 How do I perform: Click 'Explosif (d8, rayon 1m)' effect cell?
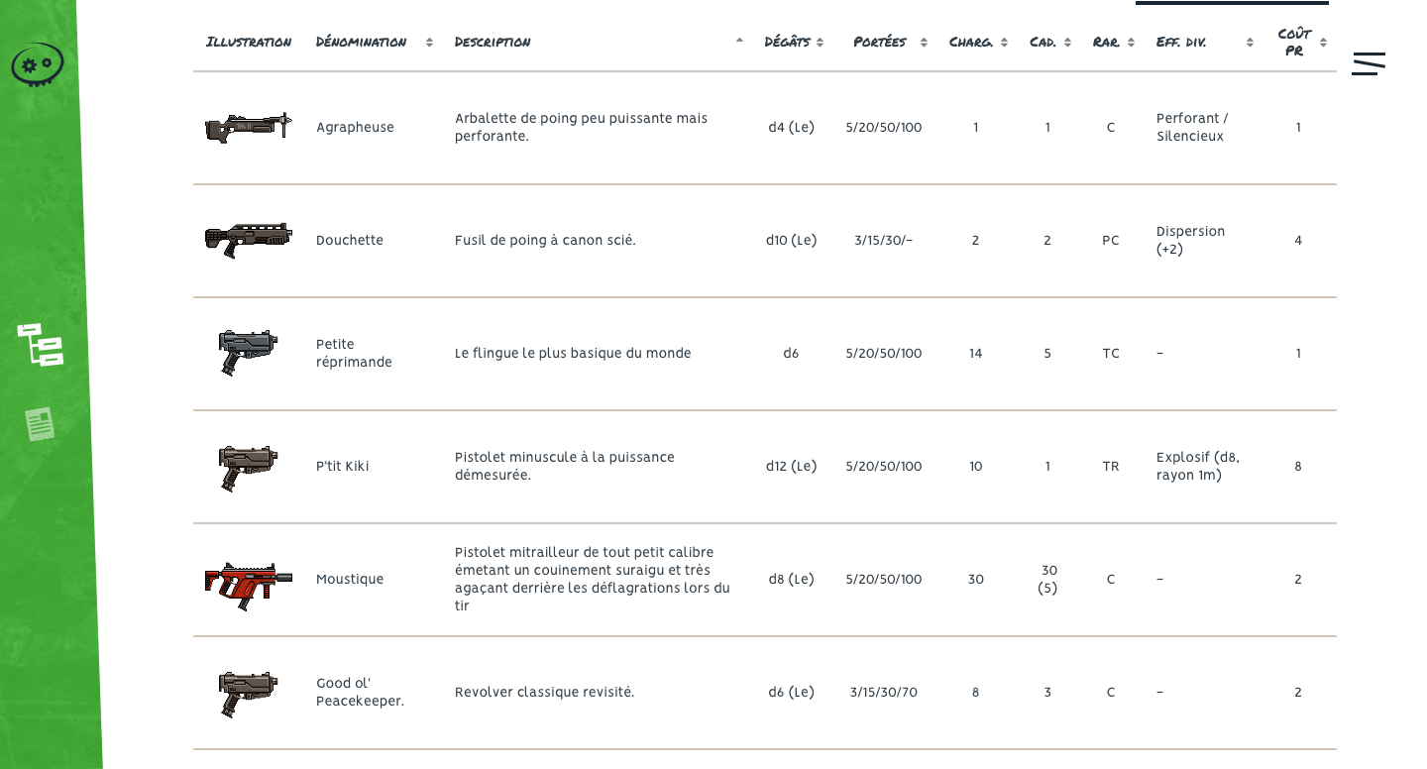pyautogui.click(x=1198, y=467)
